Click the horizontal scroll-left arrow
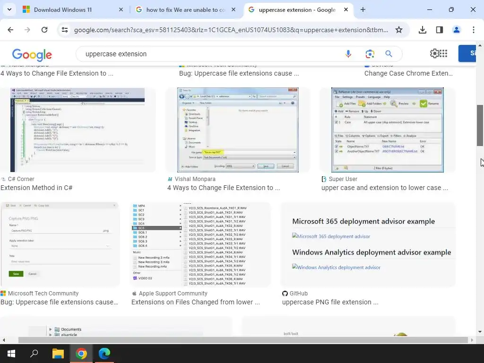The image size is (484, 363). tap(4, 340)
